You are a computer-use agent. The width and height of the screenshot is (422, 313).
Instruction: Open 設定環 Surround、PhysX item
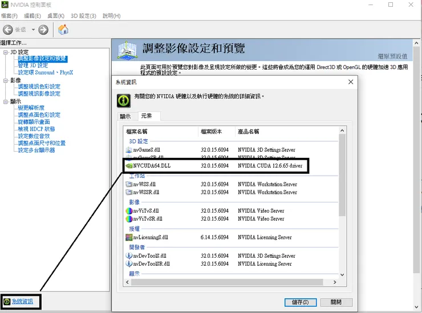(x=46, y=72)
